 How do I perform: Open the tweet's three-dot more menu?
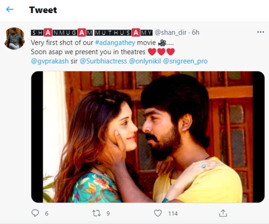pos(260,33)
